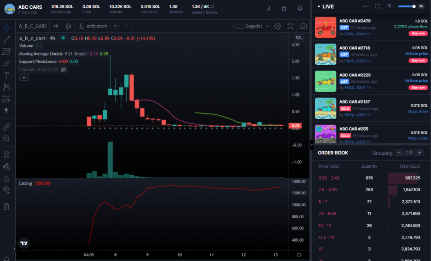This screenshot has height=261, width=431.
Task: Remove drawings with the trash icon
Action: click(x=6, y=206)
